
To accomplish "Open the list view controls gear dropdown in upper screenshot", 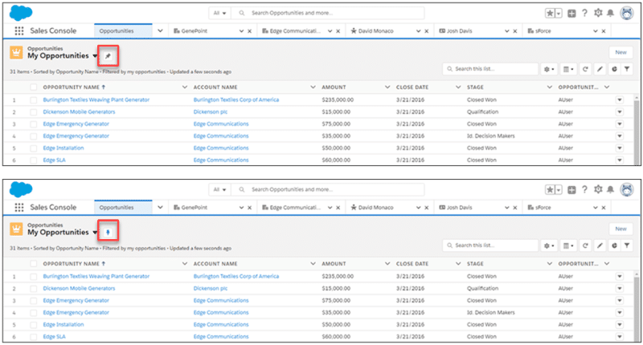I will point(549,69).
